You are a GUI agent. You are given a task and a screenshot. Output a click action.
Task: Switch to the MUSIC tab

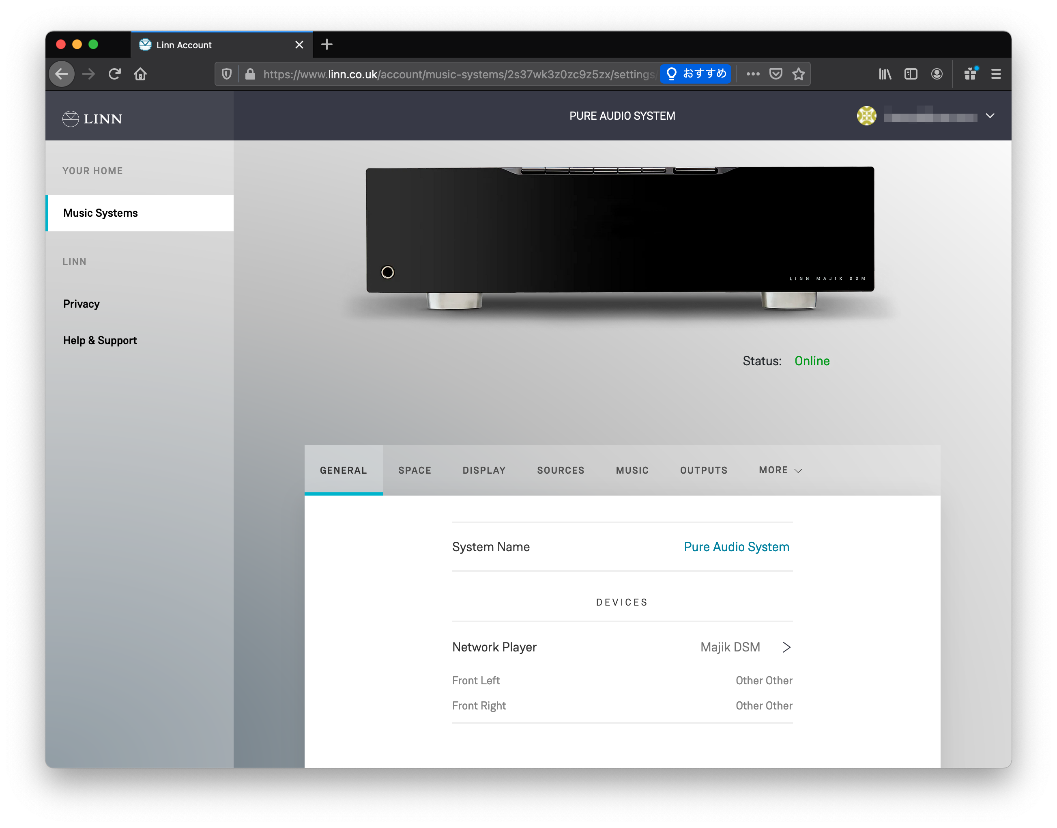coord(632,470)
